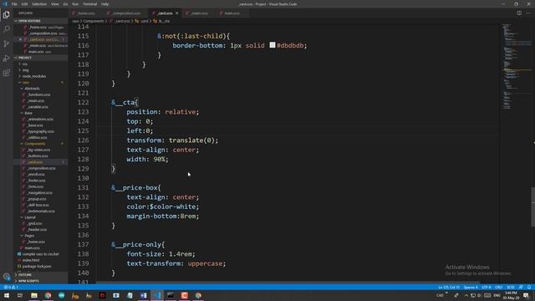This screenshot has height=301, width=535.
Task: Open the Search view in activity bar
Action: click(6, 29)
